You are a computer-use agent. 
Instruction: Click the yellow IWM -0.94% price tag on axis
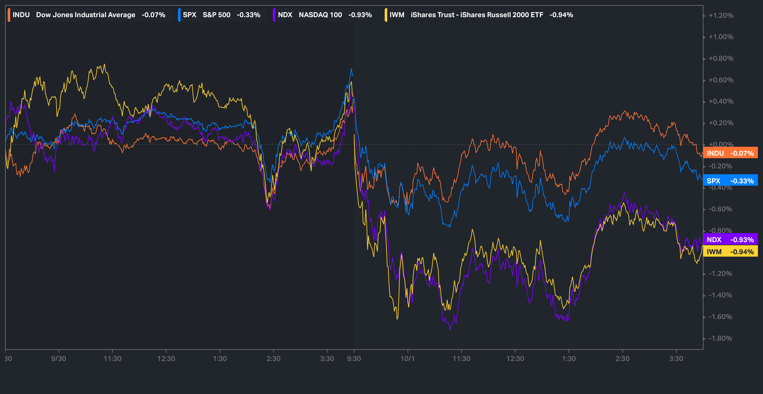(730, 252)
